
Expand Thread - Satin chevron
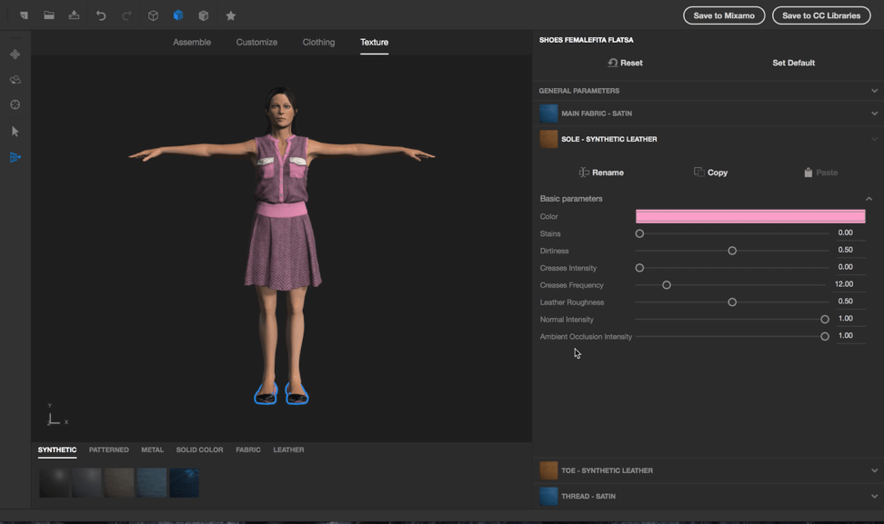pos(874,497)
